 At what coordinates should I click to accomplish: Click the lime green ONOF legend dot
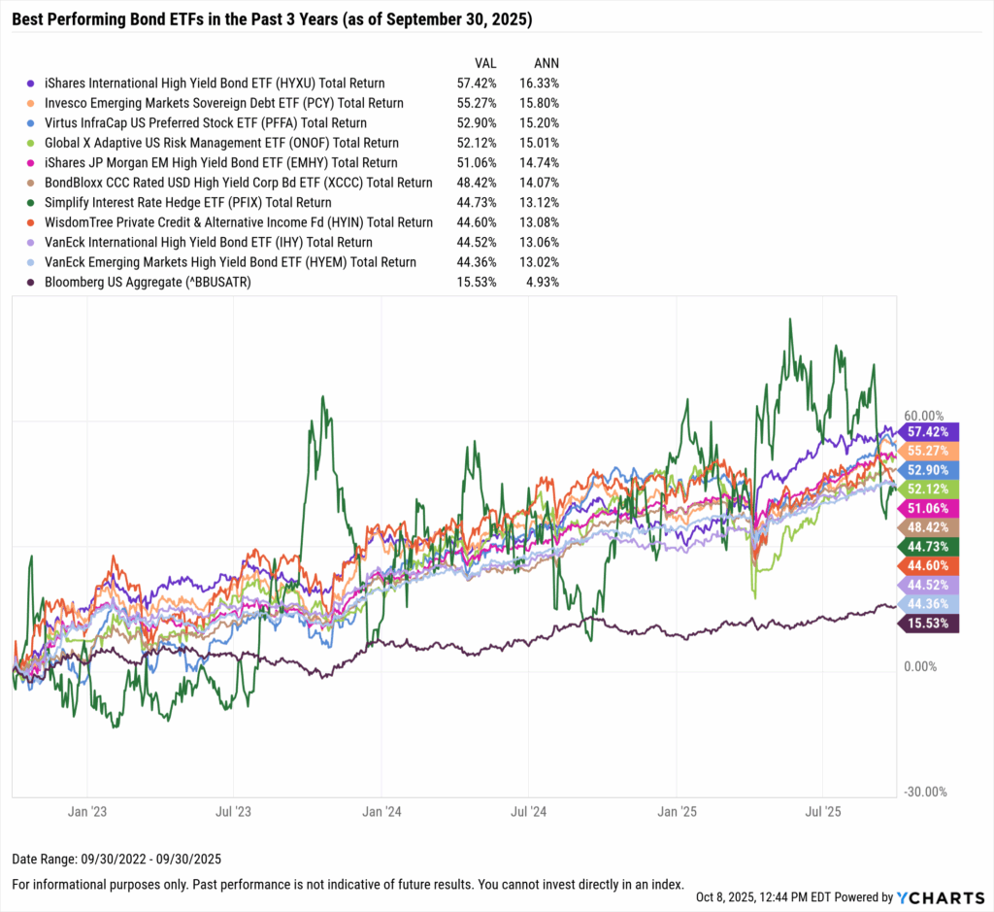pyautogui.click(x=34, y=143)
